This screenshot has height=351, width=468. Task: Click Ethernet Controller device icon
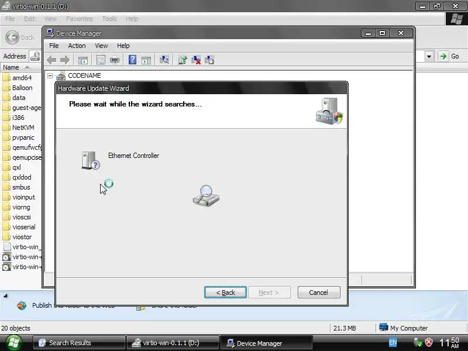pyautogui.click(x=90, y=160)
